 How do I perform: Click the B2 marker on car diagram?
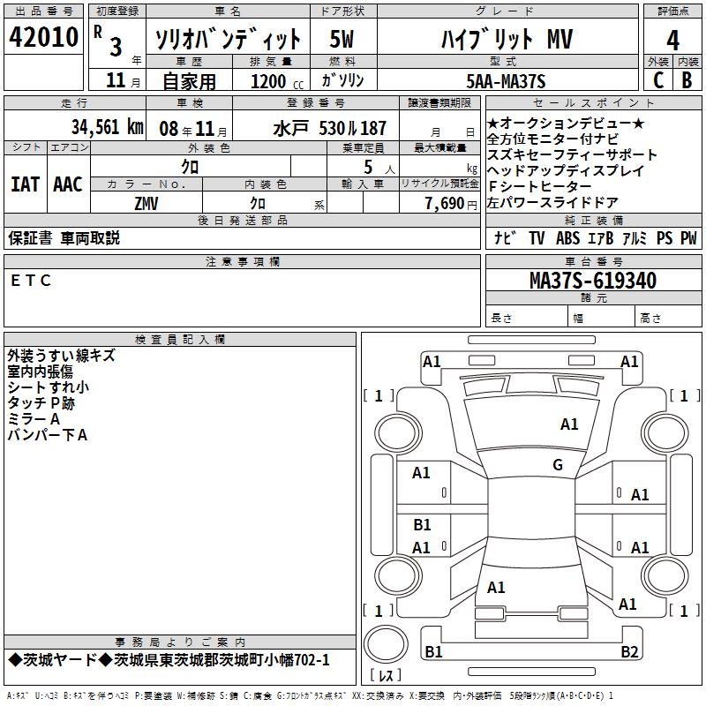point(628,652)
